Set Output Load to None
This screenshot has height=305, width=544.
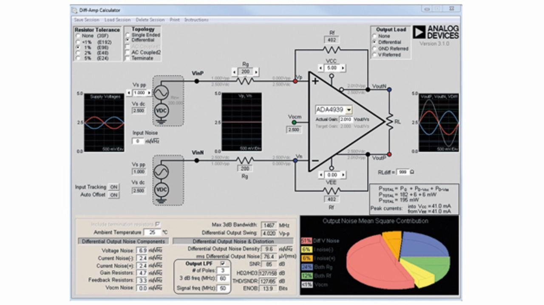click(374, 36)
